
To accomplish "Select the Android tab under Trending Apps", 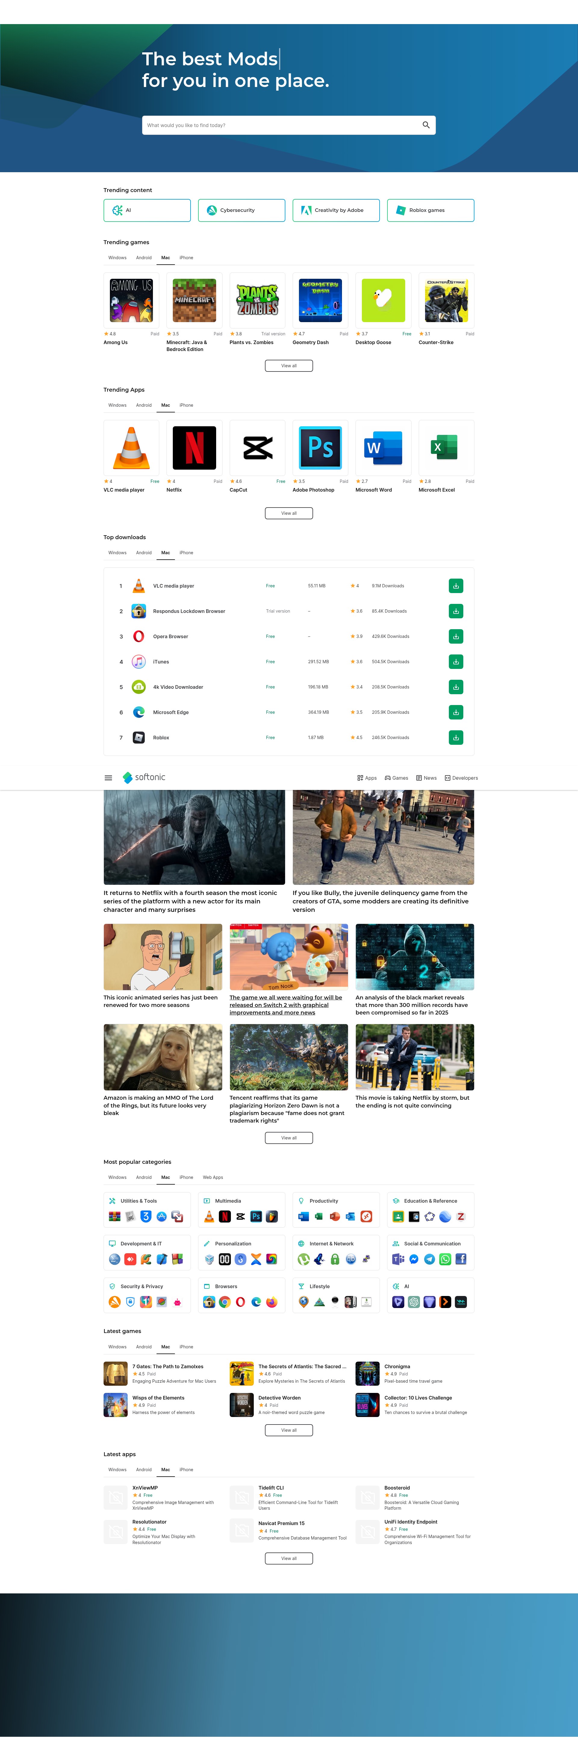I will [144, 405].
